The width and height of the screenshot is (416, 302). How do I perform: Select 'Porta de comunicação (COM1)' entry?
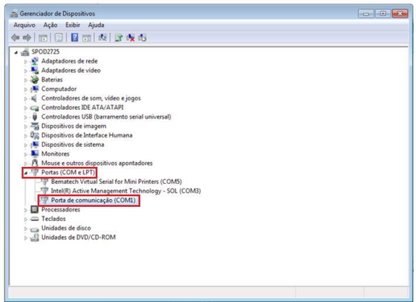[93, 200]
